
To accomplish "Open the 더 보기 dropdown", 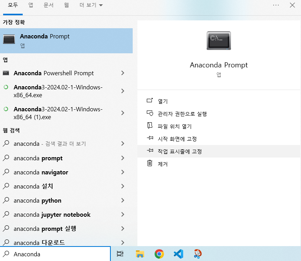I will [x=91, y=5].
